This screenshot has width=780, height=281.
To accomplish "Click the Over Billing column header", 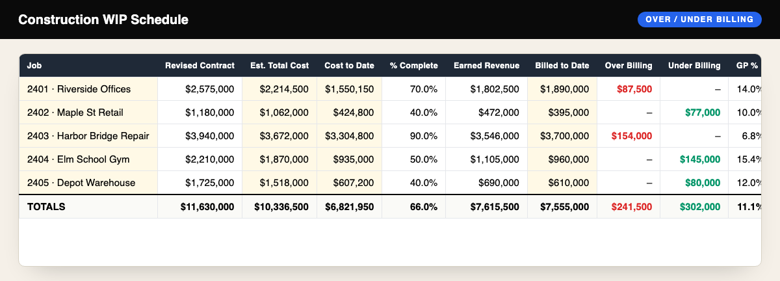I will coord(629,66).
